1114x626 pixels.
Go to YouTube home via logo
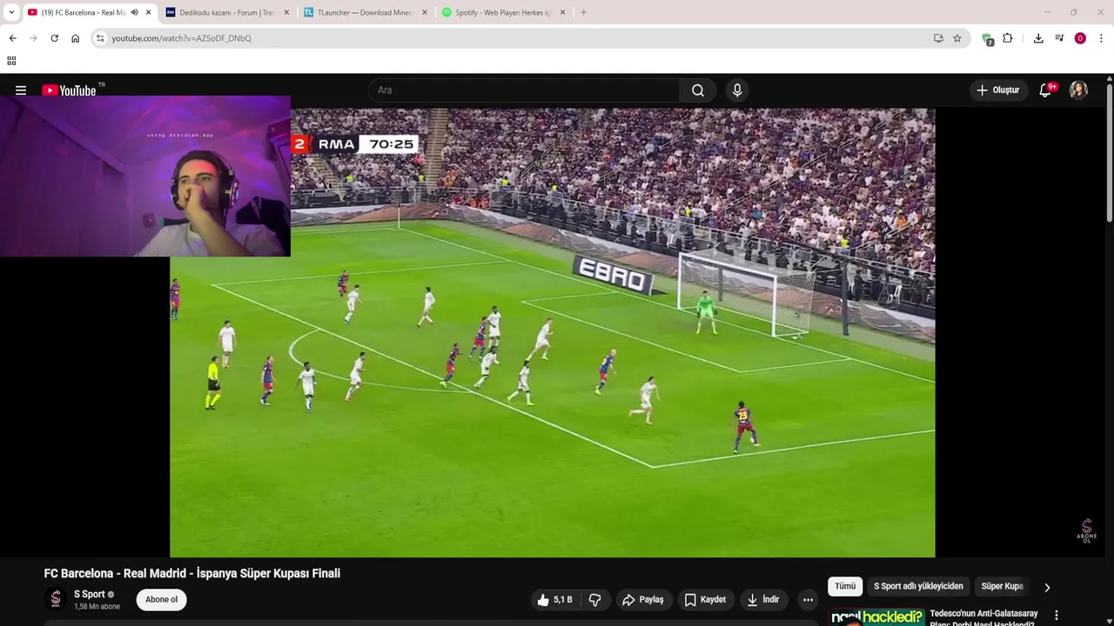point(69,90)
